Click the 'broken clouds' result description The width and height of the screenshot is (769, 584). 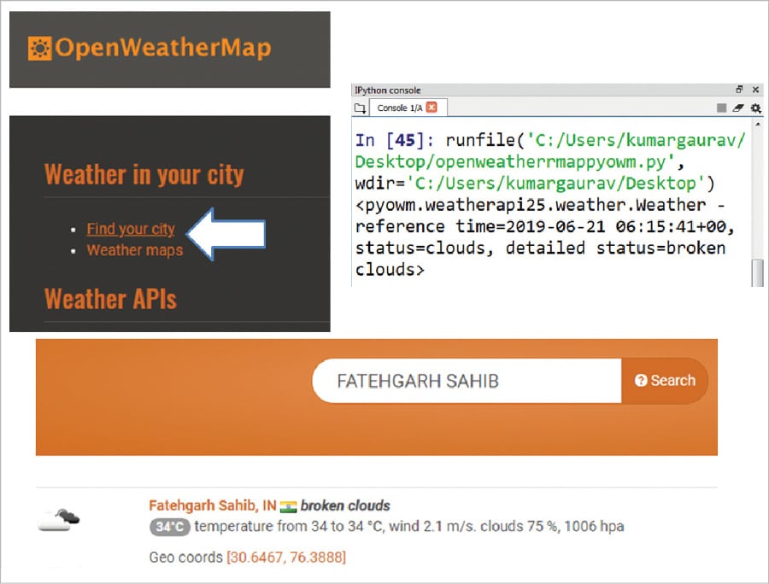click(345, 505)
